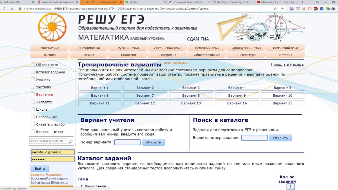
Task: Open the Физика subject tab
Action: tap(50, 55)
